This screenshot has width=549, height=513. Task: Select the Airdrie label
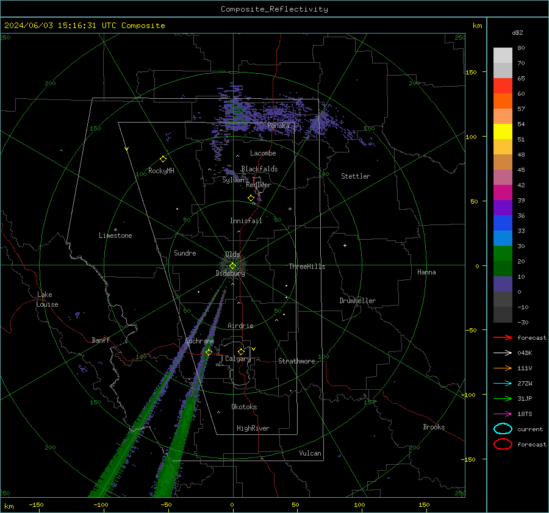pyautogui.click(x=240, y=326)
